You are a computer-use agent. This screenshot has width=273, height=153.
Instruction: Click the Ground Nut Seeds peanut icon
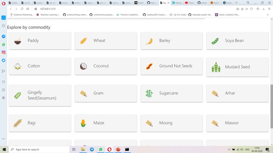tap(149, 66)
